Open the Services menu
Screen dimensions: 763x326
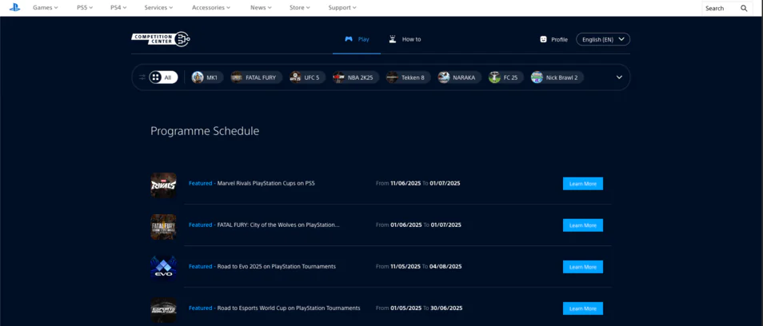point(158,8)
